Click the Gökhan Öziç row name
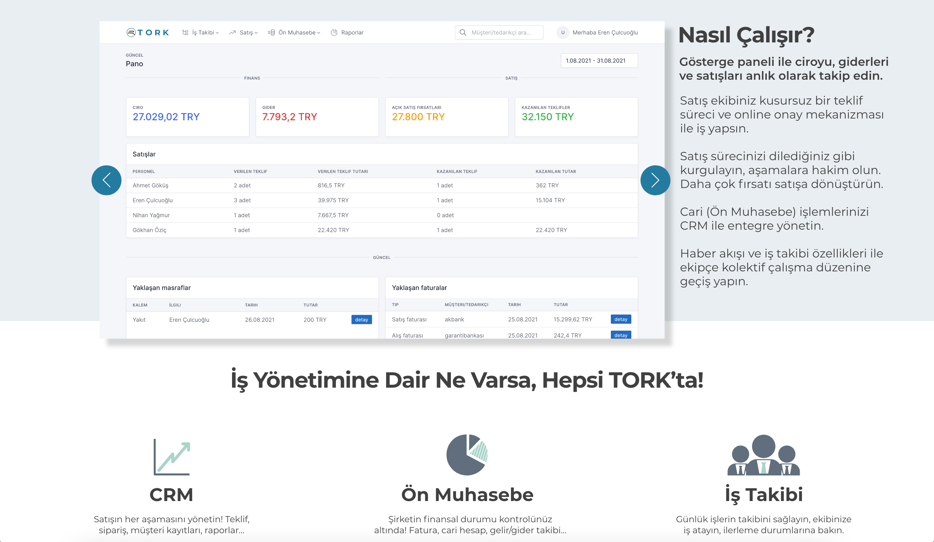Image resolution: width=934 pixels, height=542 pixels. (149, 230)
